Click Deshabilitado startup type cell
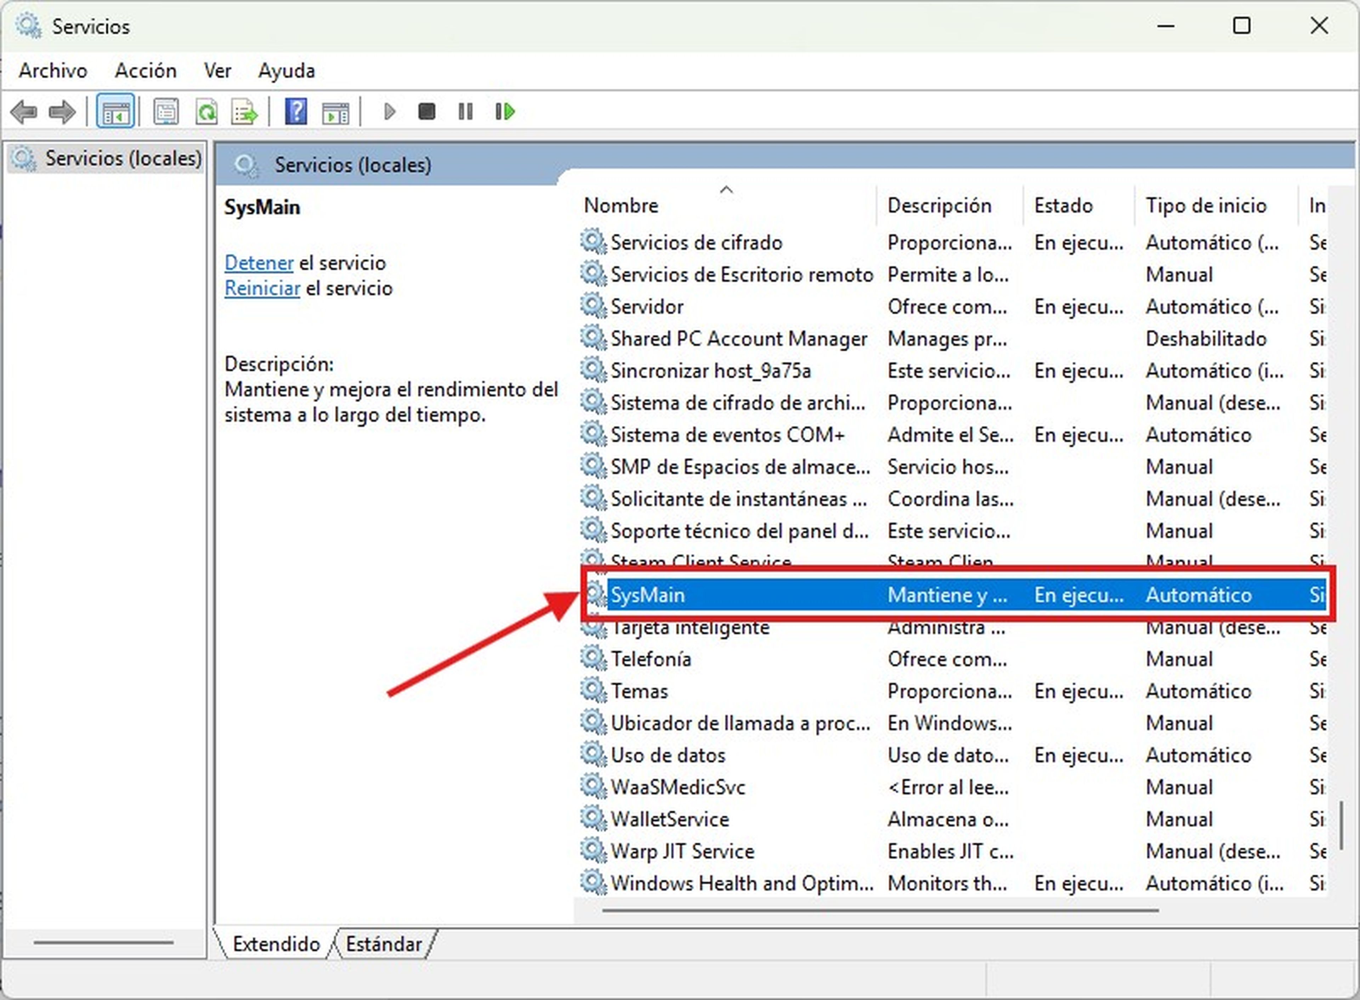 coord(1206,338)
